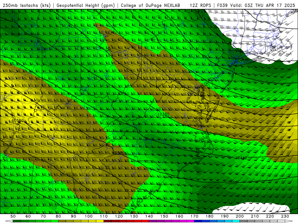298x223 pixels.
Task: Pick the darkest green swatch beside 50
Action: point(16,221)
